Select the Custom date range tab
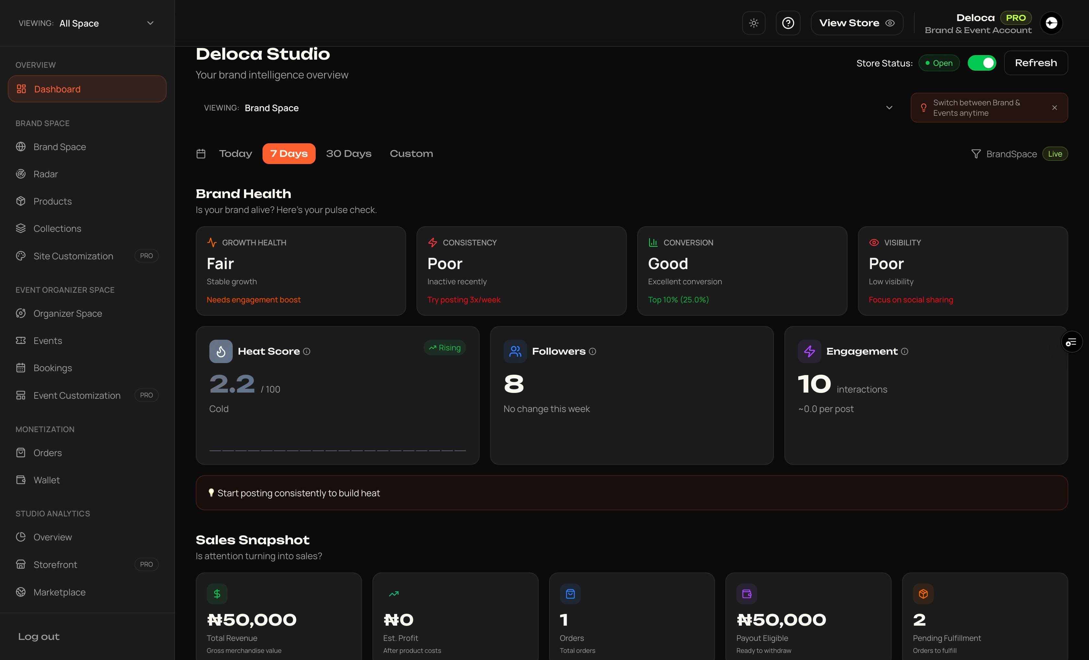 [411, 153]
